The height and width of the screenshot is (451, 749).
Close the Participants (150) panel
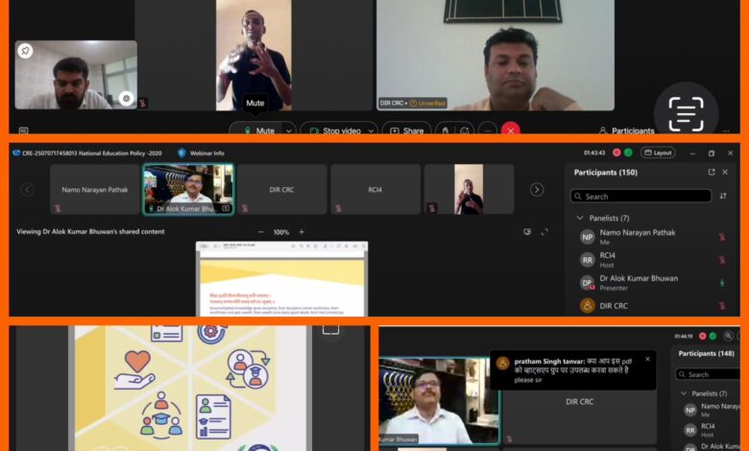point(725,173)
